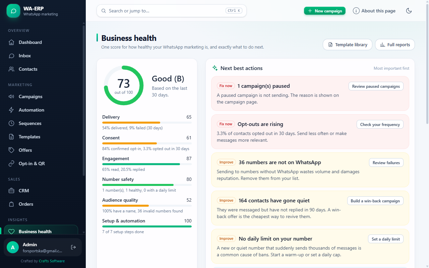429x268 pixels.
Task: Click the Sequences clock icon
Action: coord(11,123)
